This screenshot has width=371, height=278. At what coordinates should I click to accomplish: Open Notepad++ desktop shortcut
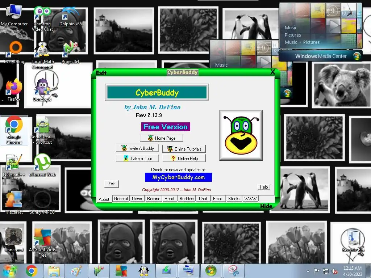tap(14, 165)
